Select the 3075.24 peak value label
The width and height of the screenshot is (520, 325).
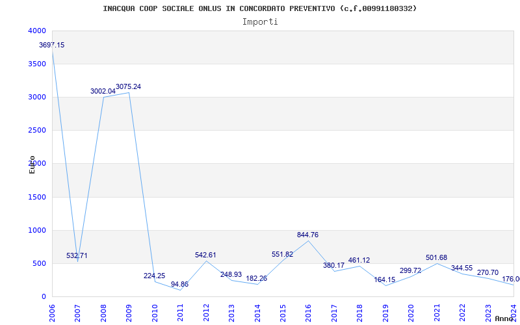click(x=128, y=86)
